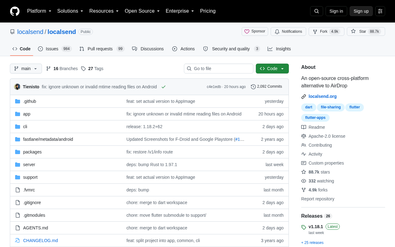Switch to the Pull requests tab

click(102, 49)
